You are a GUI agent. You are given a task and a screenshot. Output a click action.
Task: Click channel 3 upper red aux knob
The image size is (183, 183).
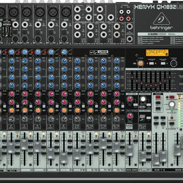(x=25, y=94)
